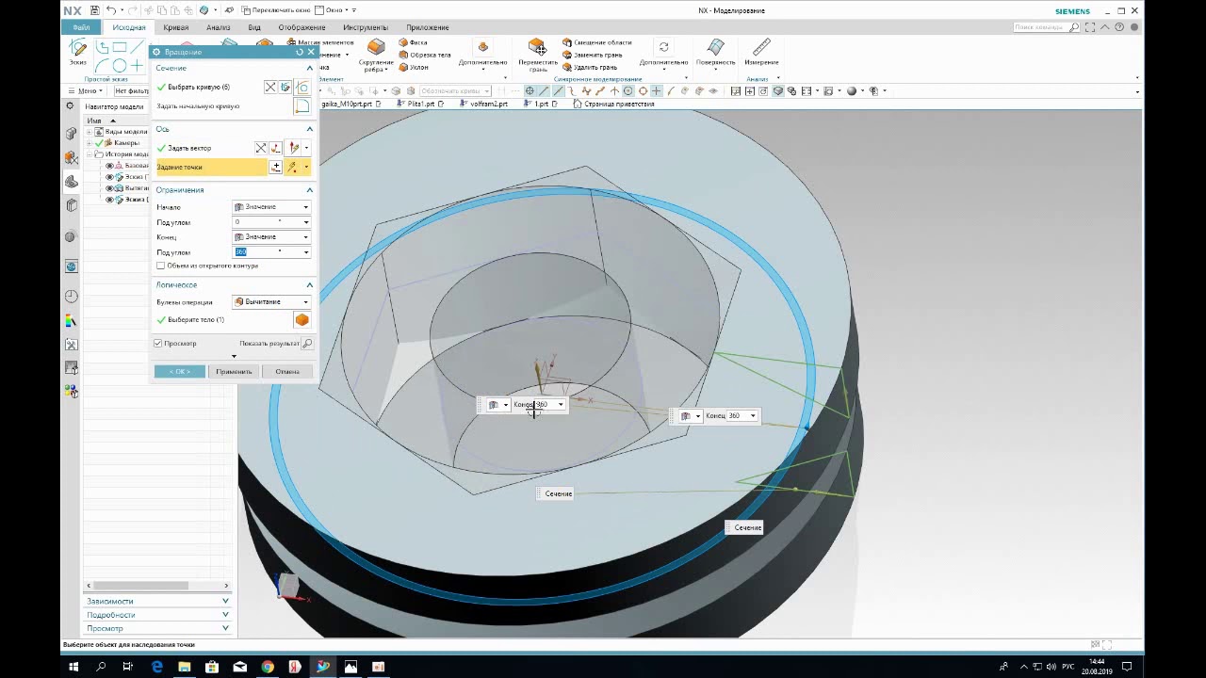Click the orange body cube icon next to Выберите тело

tap(301, 320)
